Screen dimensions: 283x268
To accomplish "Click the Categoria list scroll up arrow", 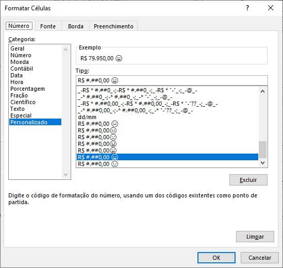I will click(x=65, y=49).
